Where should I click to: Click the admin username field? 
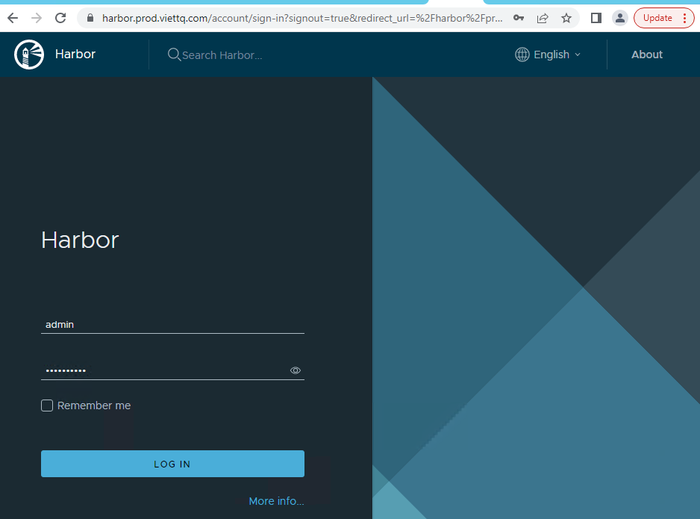tap(173, 325)
